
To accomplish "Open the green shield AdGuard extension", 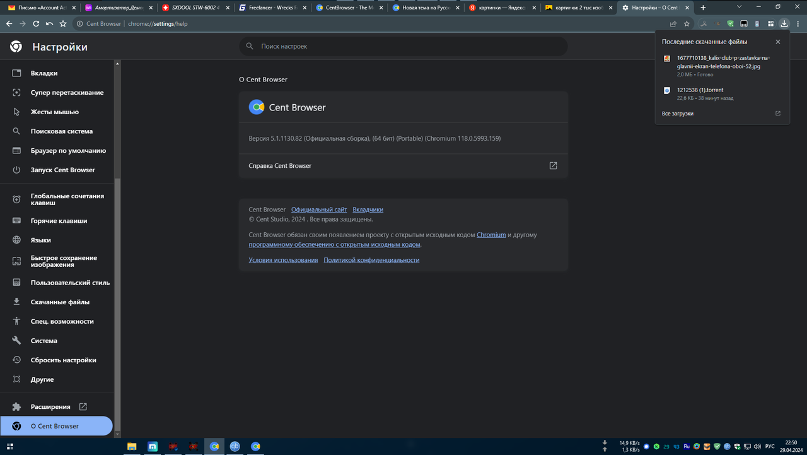I will (730, 23).
